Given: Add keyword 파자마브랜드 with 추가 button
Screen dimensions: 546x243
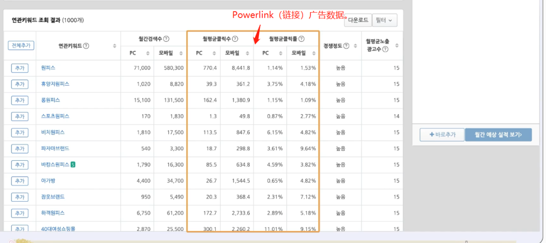Looking at the screenshot, I should [x=20, y=149].
